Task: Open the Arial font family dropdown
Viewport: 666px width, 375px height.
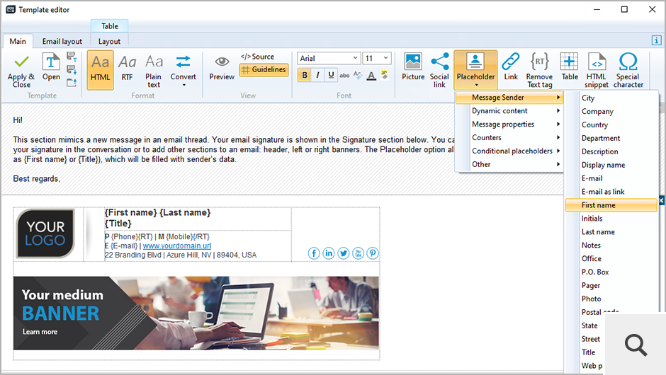Action: tap(329, 58)
